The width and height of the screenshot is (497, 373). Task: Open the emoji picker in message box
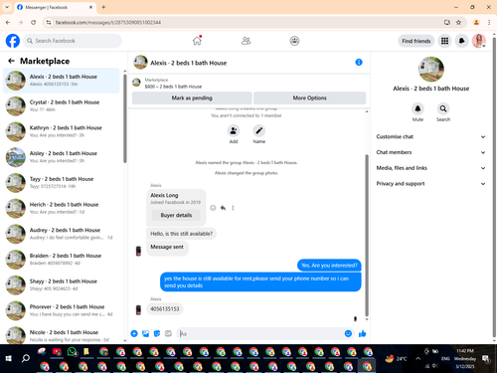pyautogui.click(x=348, y=333)
